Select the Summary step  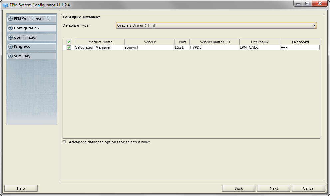click(x=32, y=56)
